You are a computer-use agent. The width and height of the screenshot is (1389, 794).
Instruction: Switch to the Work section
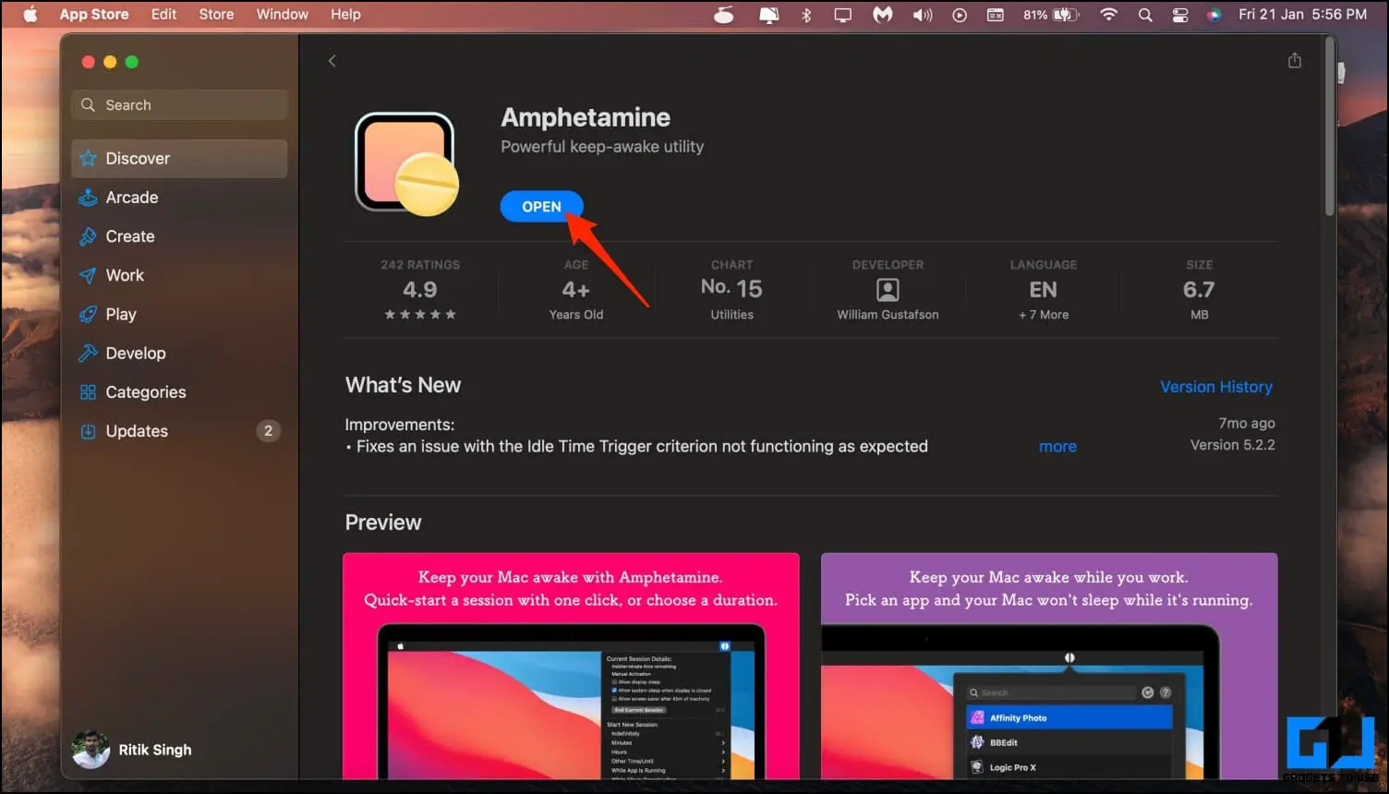tap(179, 275)
